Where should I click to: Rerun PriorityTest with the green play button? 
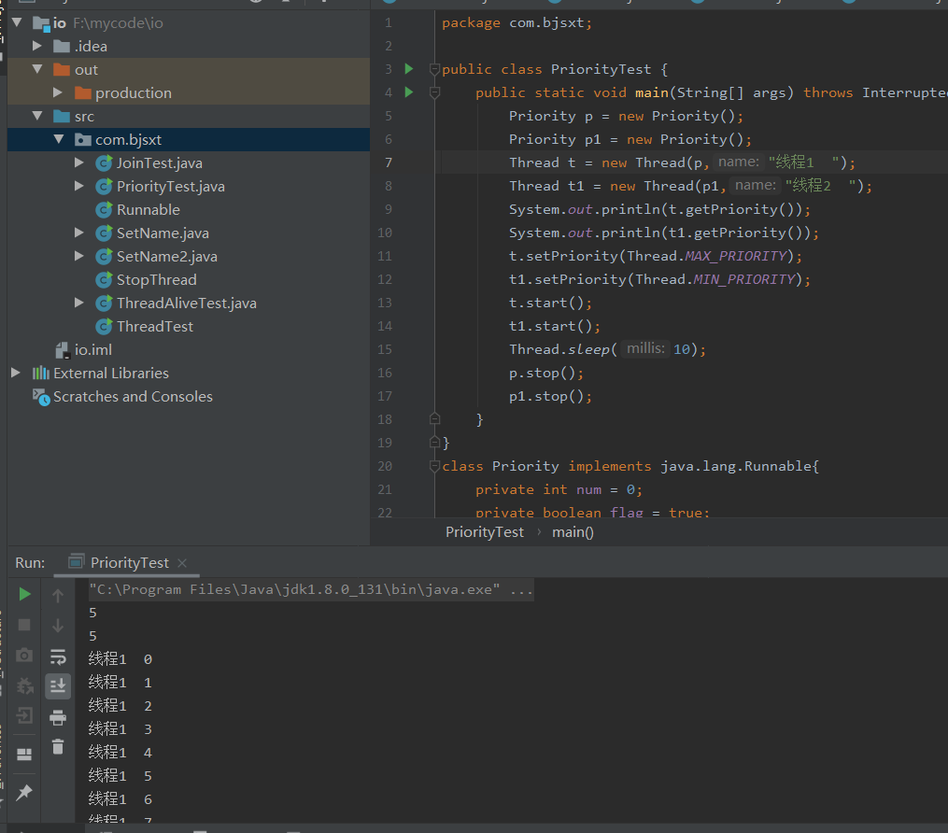(x=25, y=595)
